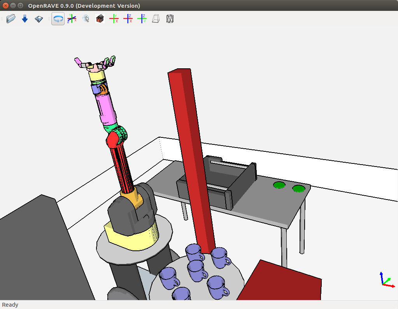
Task: Switch to the Z-Y plane view
Action: tap(142, 19)
